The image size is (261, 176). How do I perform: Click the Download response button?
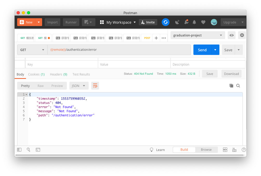click(231, 74)
